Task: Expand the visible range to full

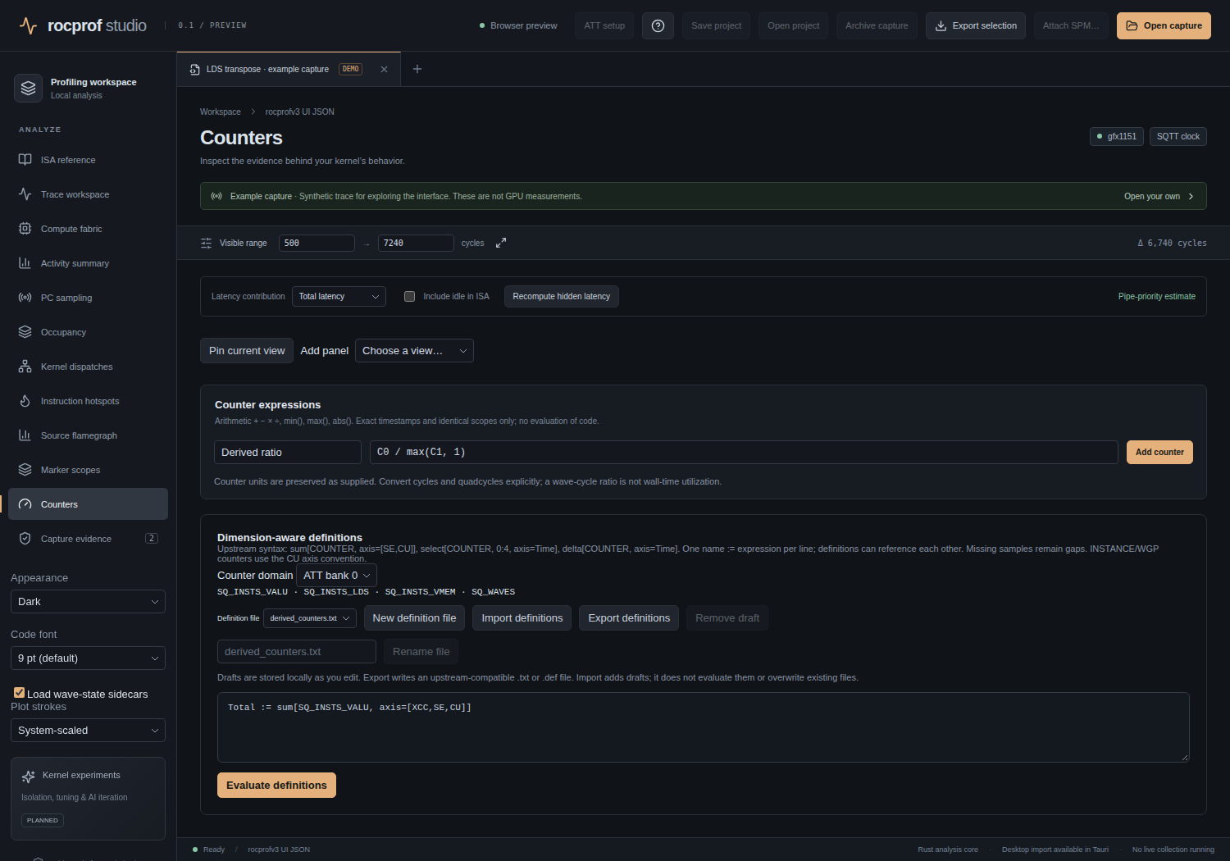Action: click(x=501, y=243)
